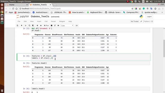This screenshot has width=165, height=93.
Task: Click the Not Trusted button
Action: tap(135, 21)
